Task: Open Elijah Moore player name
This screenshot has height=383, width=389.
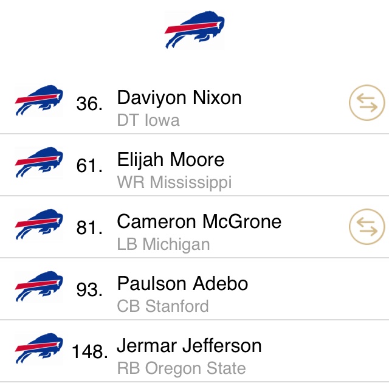Action: 171,160
